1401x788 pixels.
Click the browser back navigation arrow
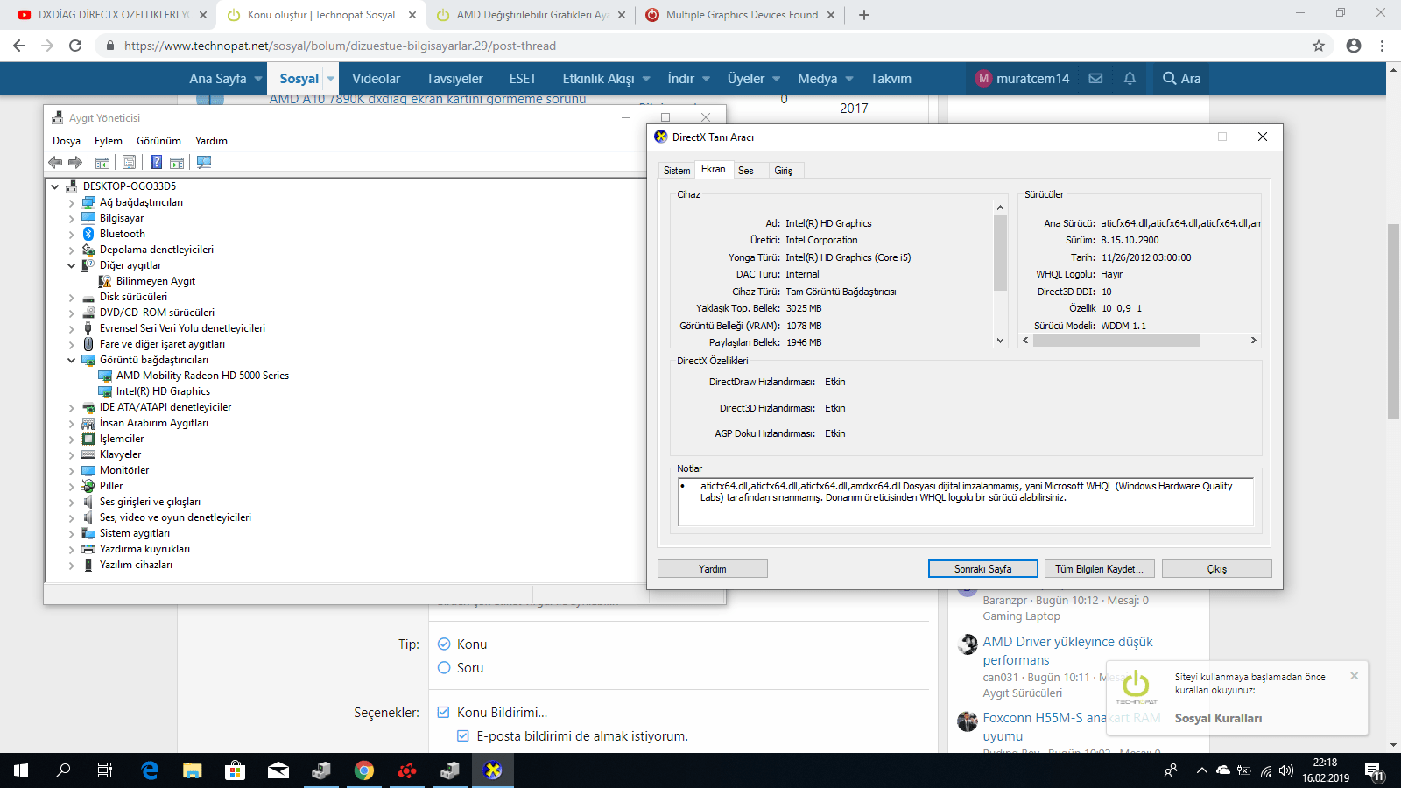pyautogui.click(x=19, y=46)
